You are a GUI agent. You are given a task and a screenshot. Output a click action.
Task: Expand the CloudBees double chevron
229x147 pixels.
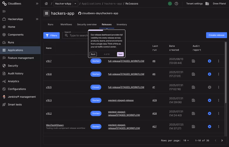pyautogui.click(x=37, y=4)
